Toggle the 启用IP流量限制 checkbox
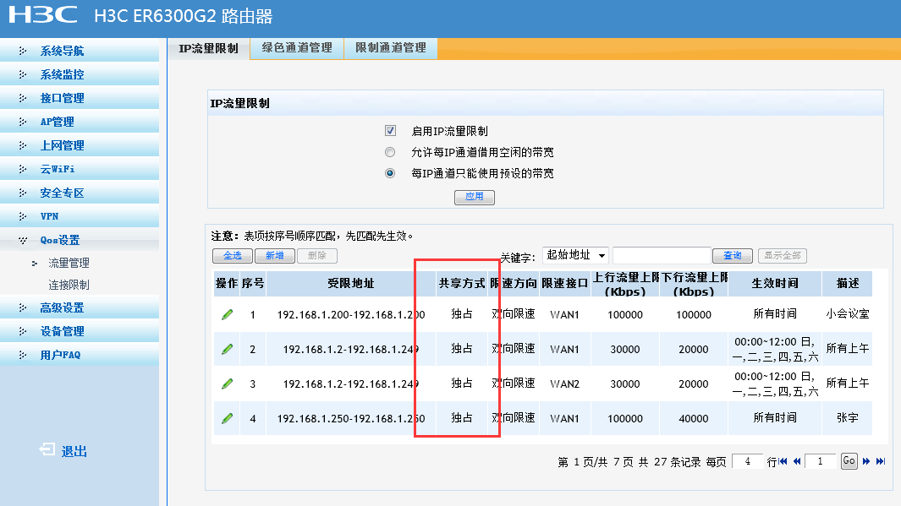This screenshot has height=506, width=901. coord(390,131)
